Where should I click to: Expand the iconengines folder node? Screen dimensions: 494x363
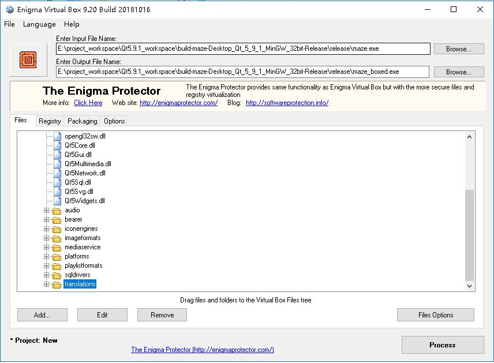(x=47, y=229)
